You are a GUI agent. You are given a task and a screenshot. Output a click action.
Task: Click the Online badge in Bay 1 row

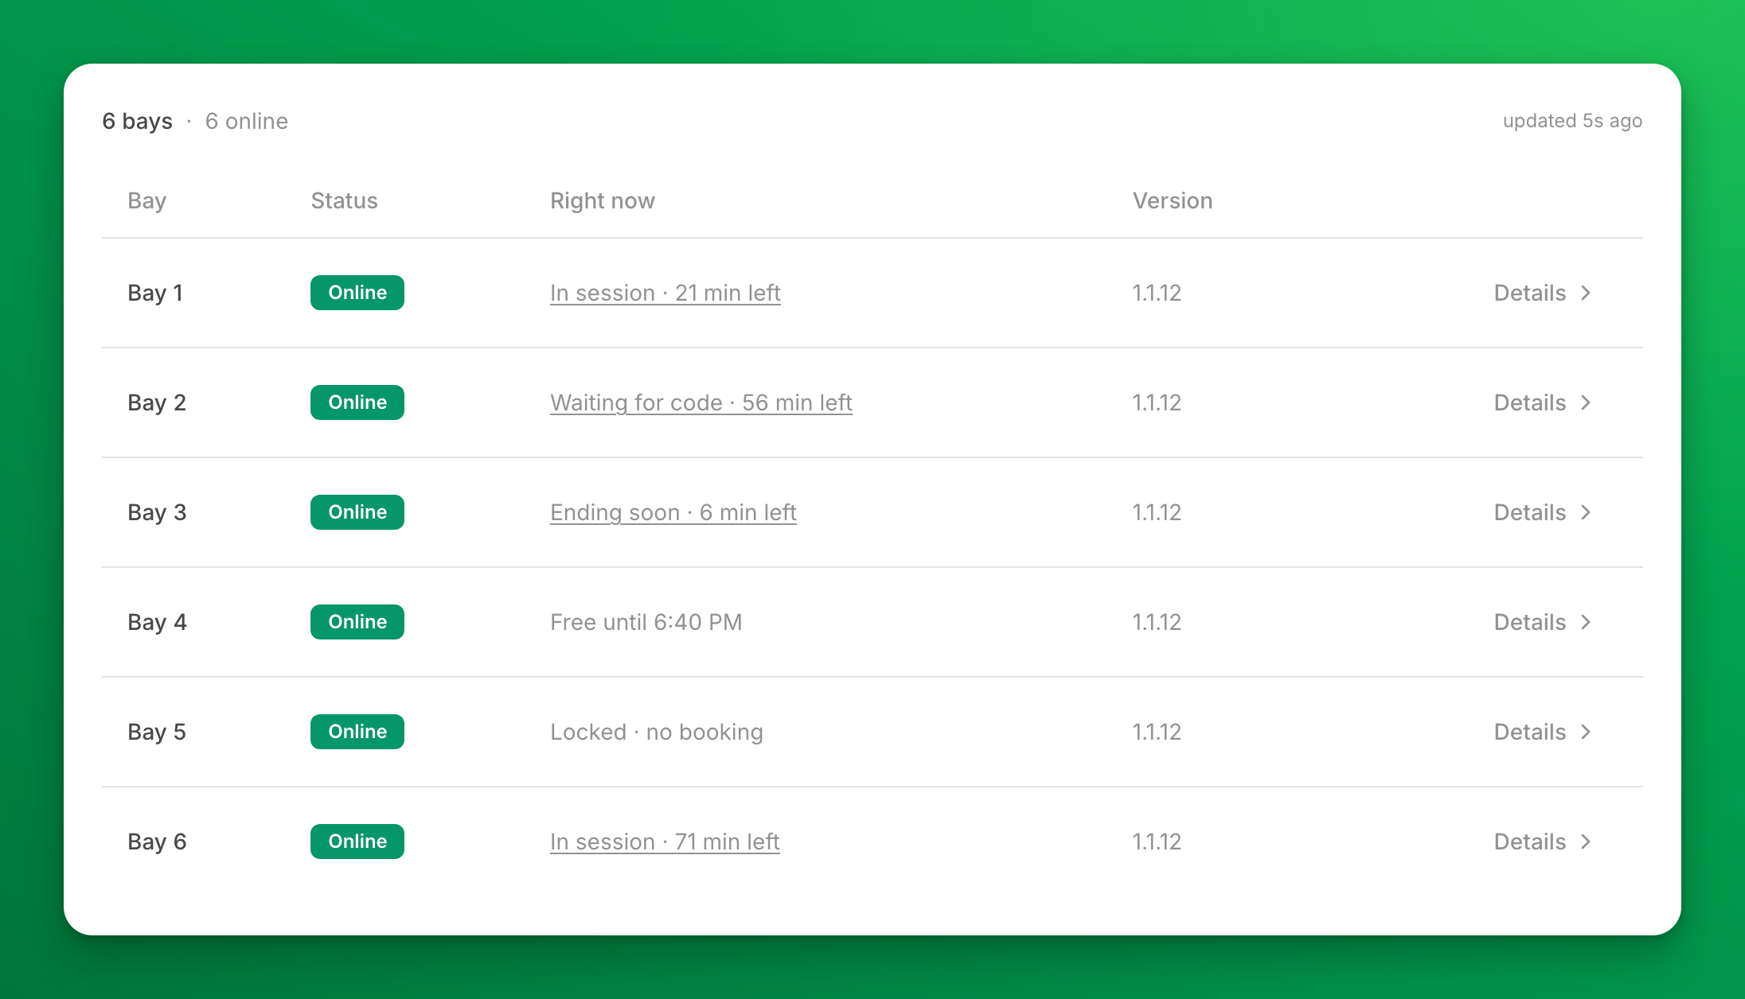click(357, 293)
